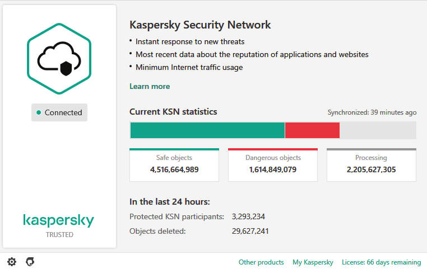Screen dimensions: 427x269
Task: Click the green Connected status dot
Action: [39, 112]
